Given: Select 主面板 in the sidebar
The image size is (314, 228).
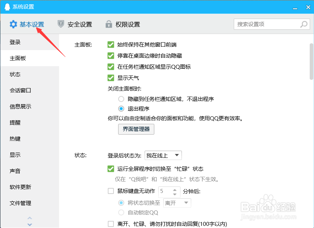Looking at the screenshot, I should (30, 58).
